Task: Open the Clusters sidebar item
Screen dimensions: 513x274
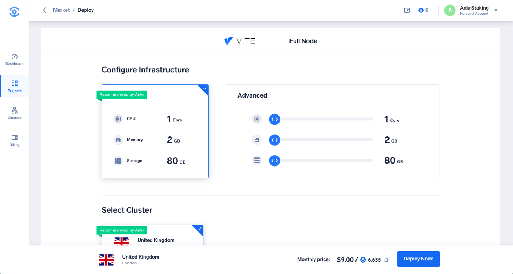Action: pos(14,113)
